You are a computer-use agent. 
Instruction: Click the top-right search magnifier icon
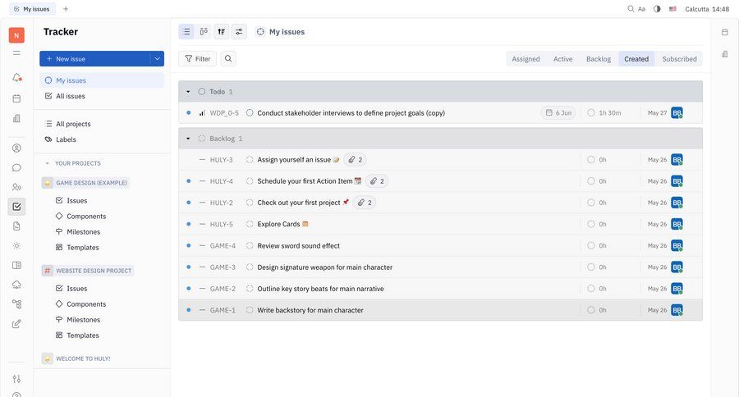point(631,9)
